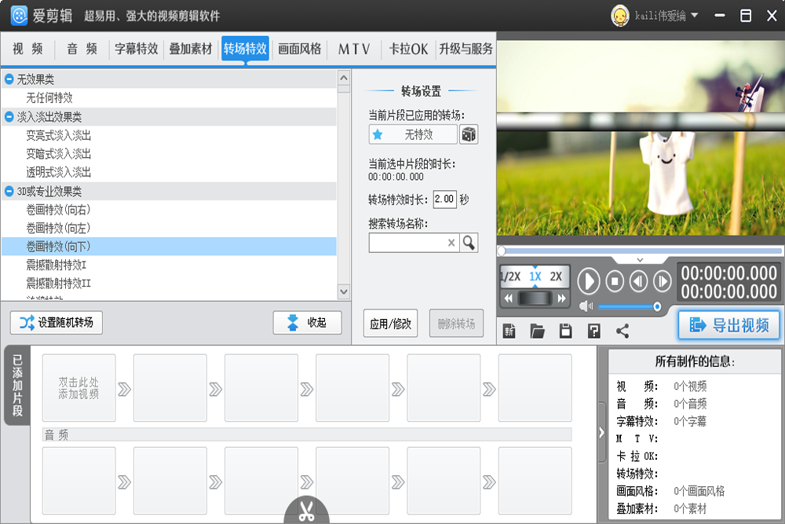The height and width of the screenshot is (524, 785).
Task: Set playback speed to 2X
Action: pyautogui.click(x=556, y=277)
